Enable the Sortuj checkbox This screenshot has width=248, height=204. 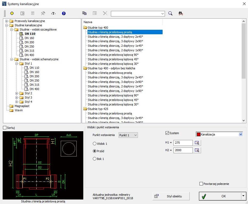coord(5,128)
